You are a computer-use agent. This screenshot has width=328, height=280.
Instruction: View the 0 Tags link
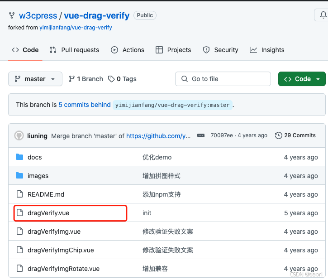click(x=122, y=79)
